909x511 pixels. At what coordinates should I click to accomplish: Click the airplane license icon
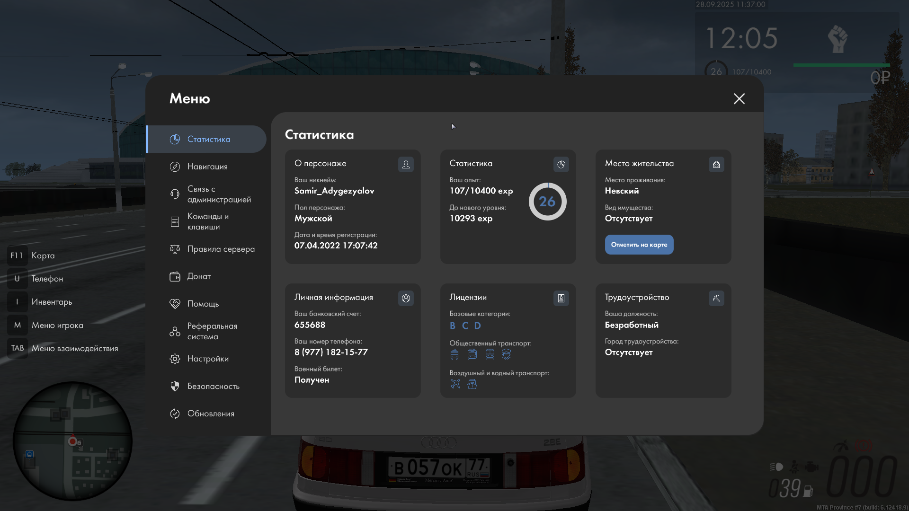pyautogui.click(x=455, y=384)
